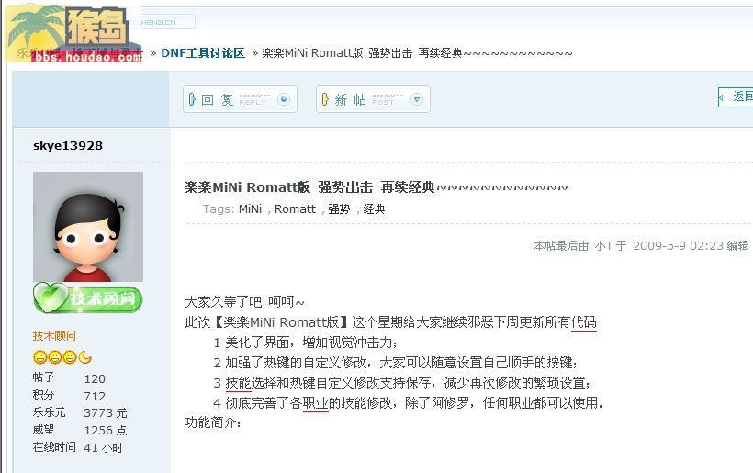Viewport: 753px width, 473px height.
Task: Click the underlined 技能 keyword link
Action: tap(239, 383)
